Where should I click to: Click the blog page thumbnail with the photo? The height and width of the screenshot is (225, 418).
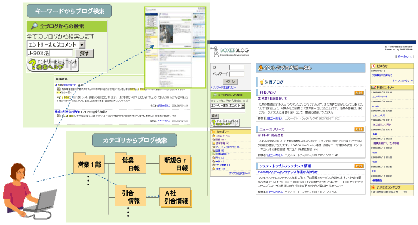click(175, 48)
